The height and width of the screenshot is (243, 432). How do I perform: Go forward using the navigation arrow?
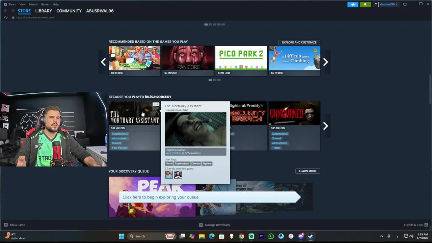point(12,11)
